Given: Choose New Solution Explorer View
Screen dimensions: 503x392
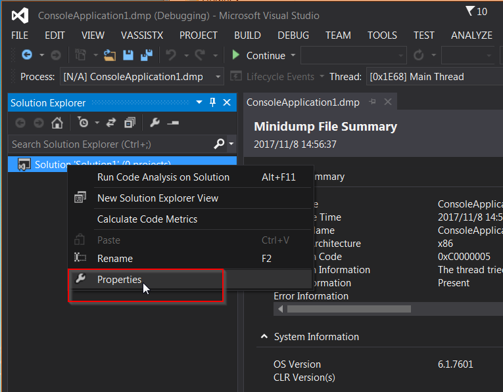Looking at the screenshot, I should tap(191, 198).
